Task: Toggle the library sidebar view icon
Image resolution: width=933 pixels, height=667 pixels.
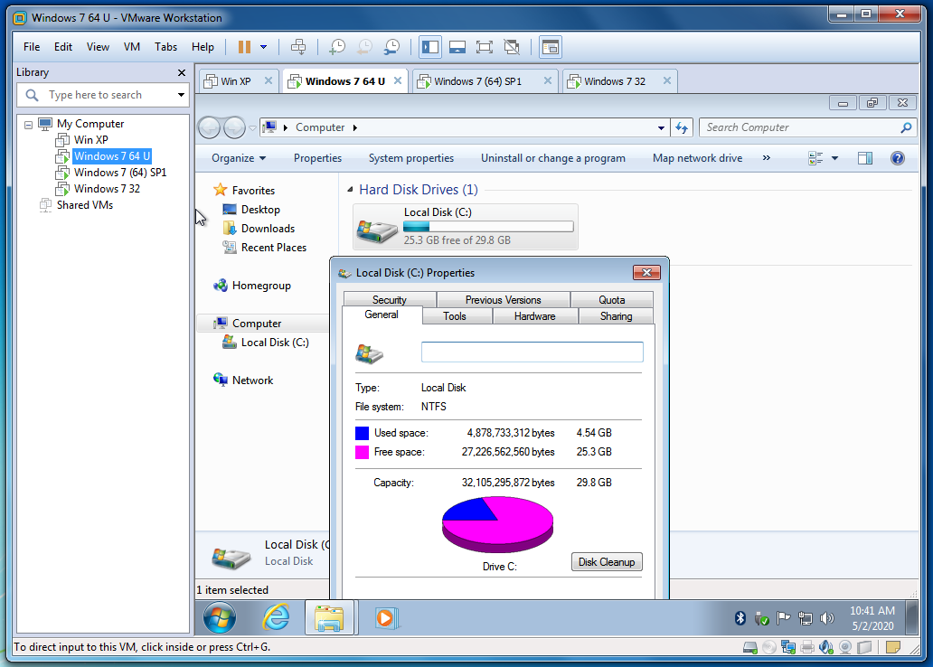Action: point(429,47)
